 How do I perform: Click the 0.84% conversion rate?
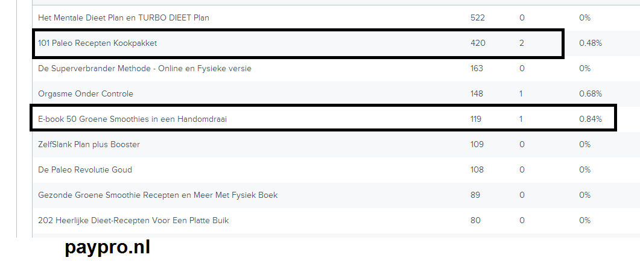coord(590,119)
